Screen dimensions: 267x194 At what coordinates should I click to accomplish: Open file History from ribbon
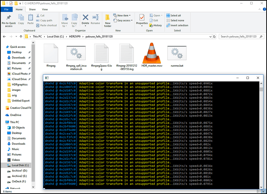click(x=155, y=25)
